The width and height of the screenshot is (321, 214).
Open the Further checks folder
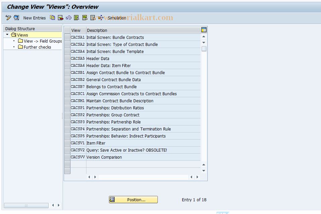pos(35,46)
